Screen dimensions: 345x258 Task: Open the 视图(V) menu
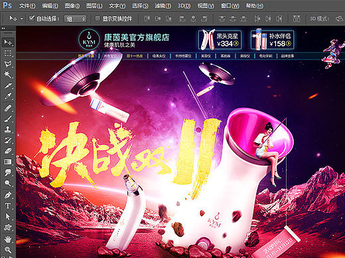206,5
